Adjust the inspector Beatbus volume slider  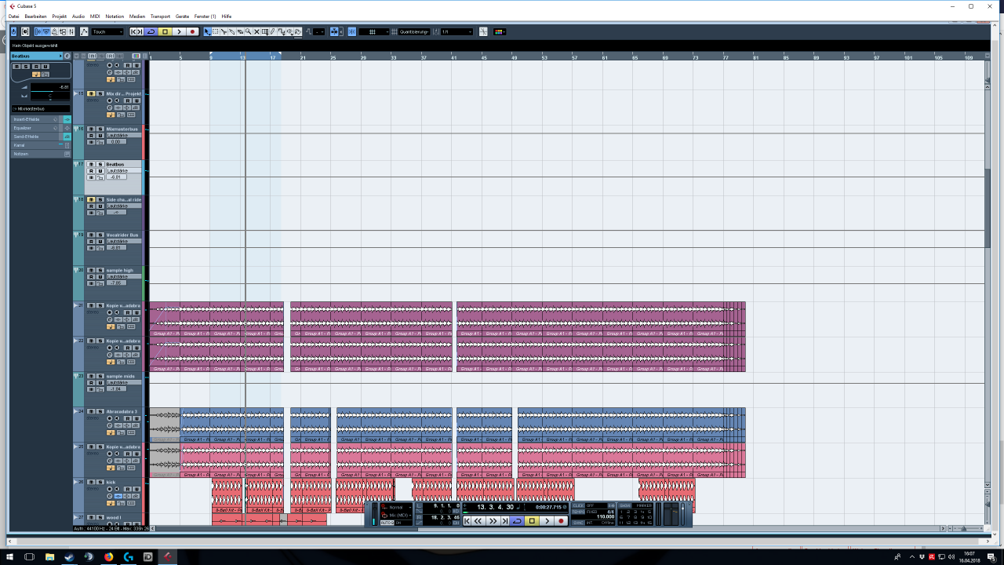pos(49,91)
